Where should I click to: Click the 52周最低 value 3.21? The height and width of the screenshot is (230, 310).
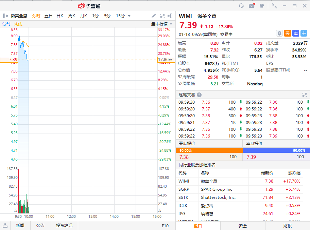[x=214, y=84]
